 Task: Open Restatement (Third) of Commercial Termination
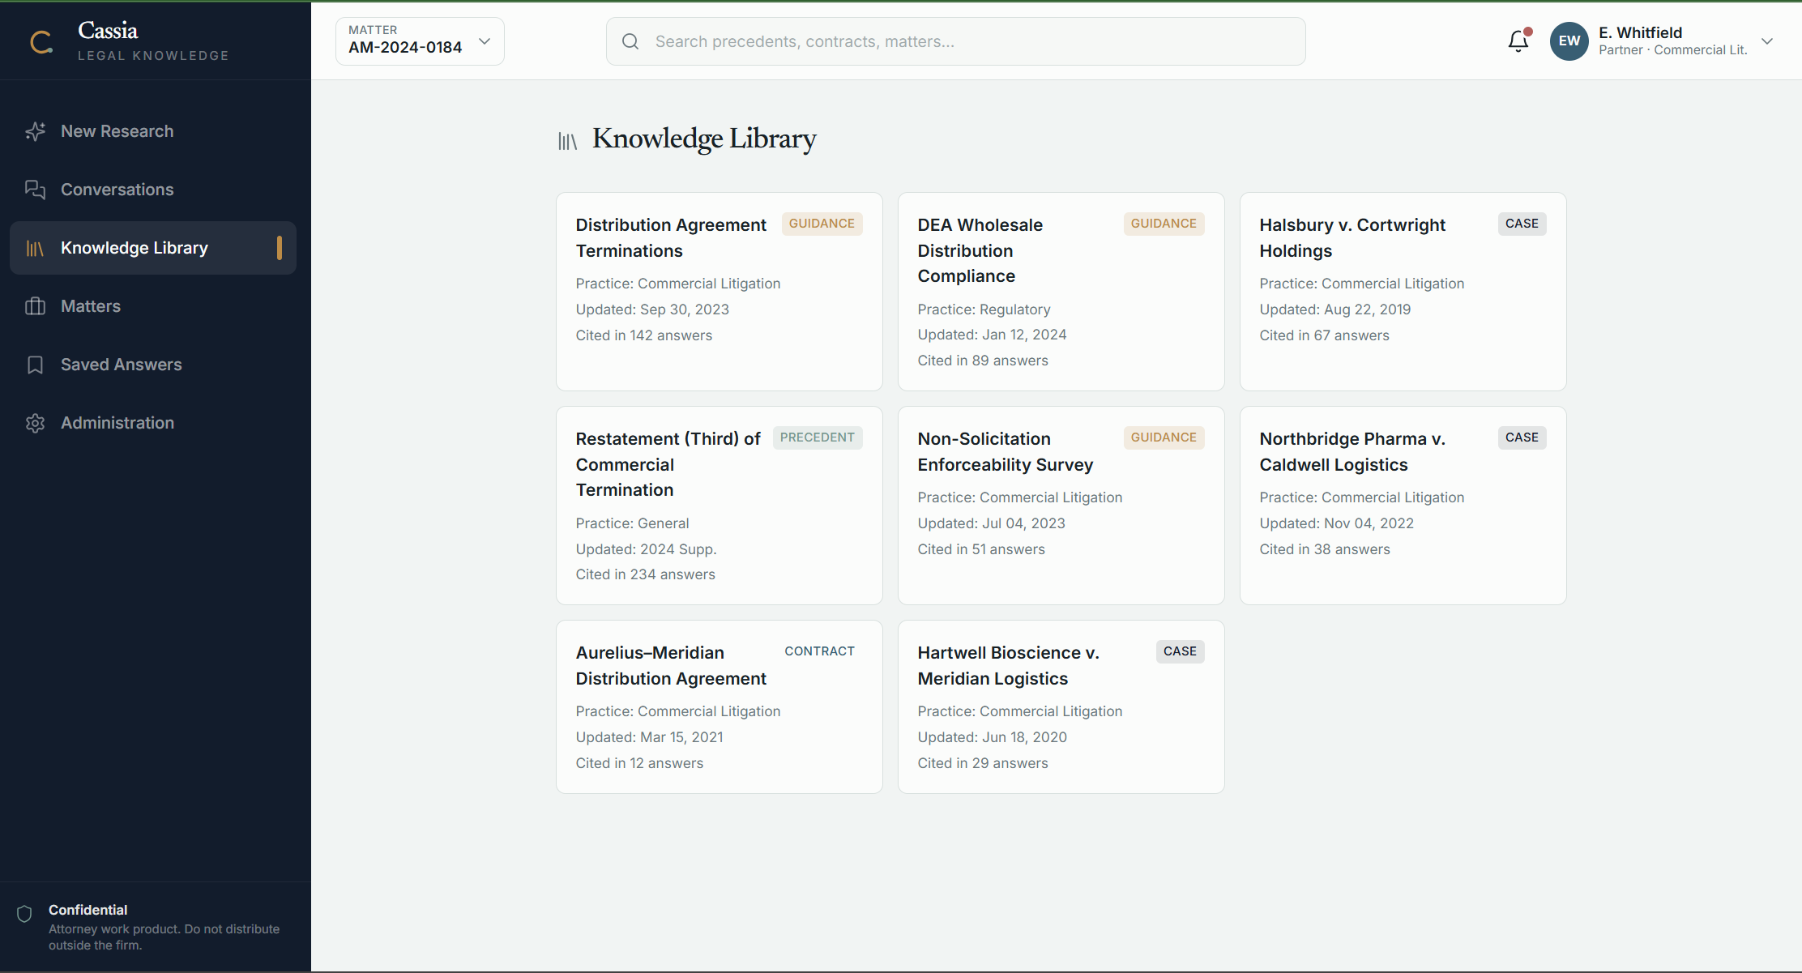pos(720,506)
